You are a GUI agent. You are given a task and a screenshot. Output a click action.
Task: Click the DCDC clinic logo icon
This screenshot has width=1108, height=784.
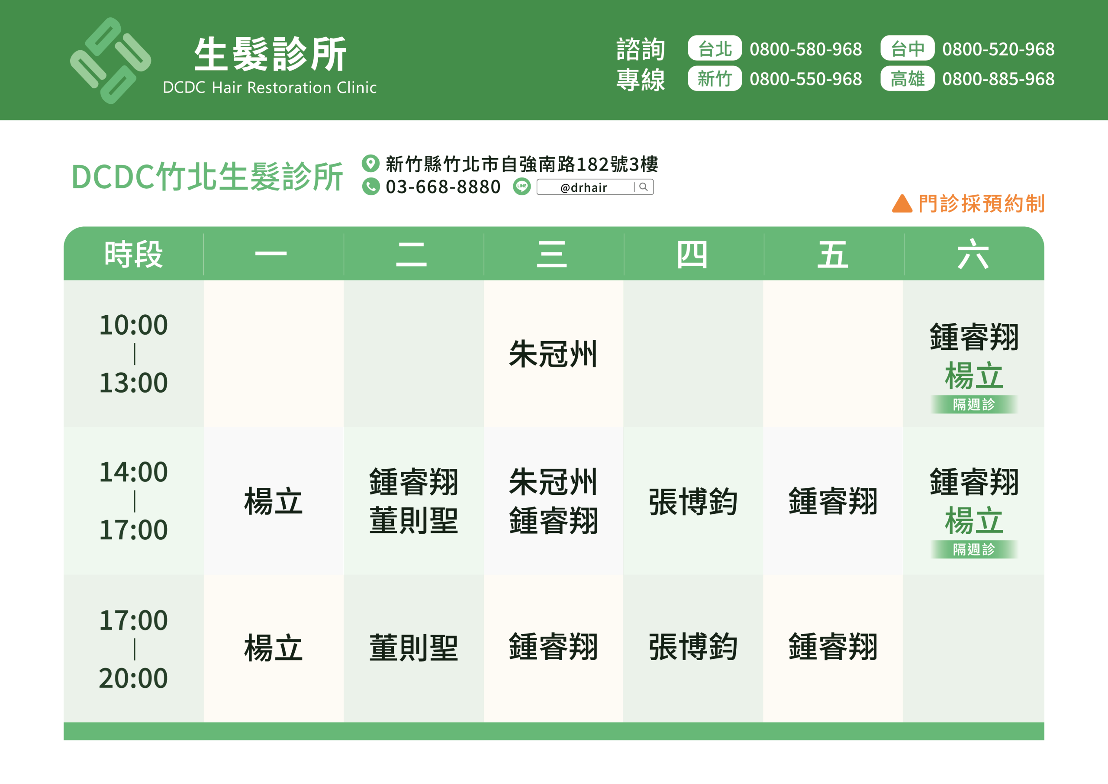110,61
